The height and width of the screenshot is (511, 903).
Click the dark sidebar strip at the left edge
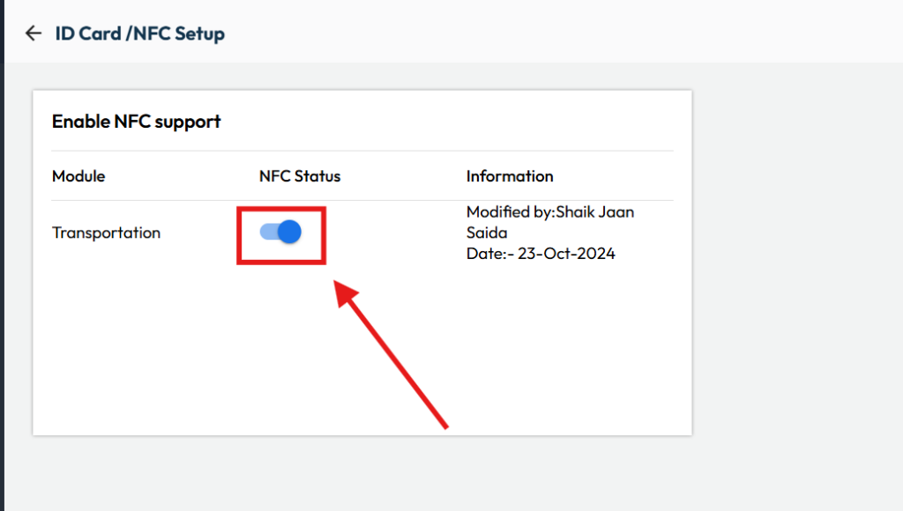(2, 264)
